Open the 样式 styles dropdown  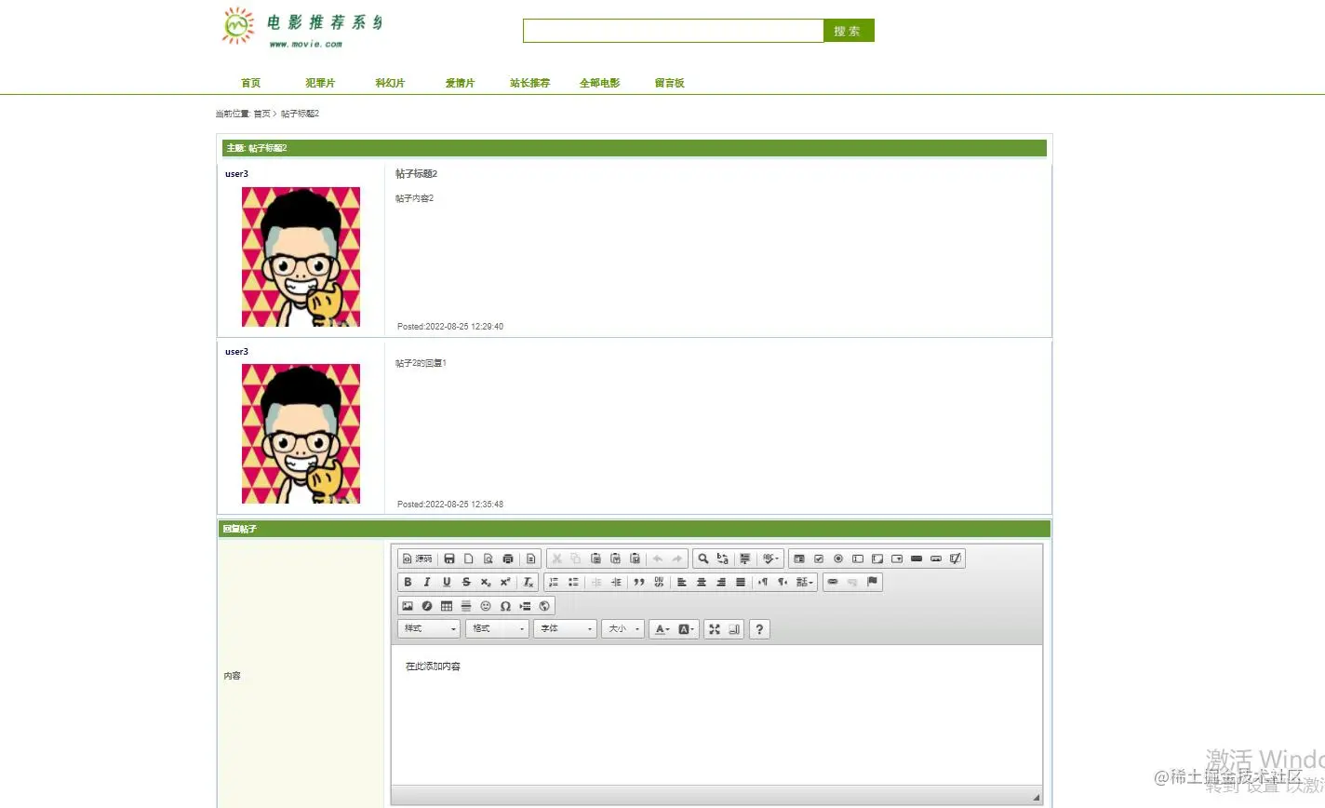click(x=429, y=629)
